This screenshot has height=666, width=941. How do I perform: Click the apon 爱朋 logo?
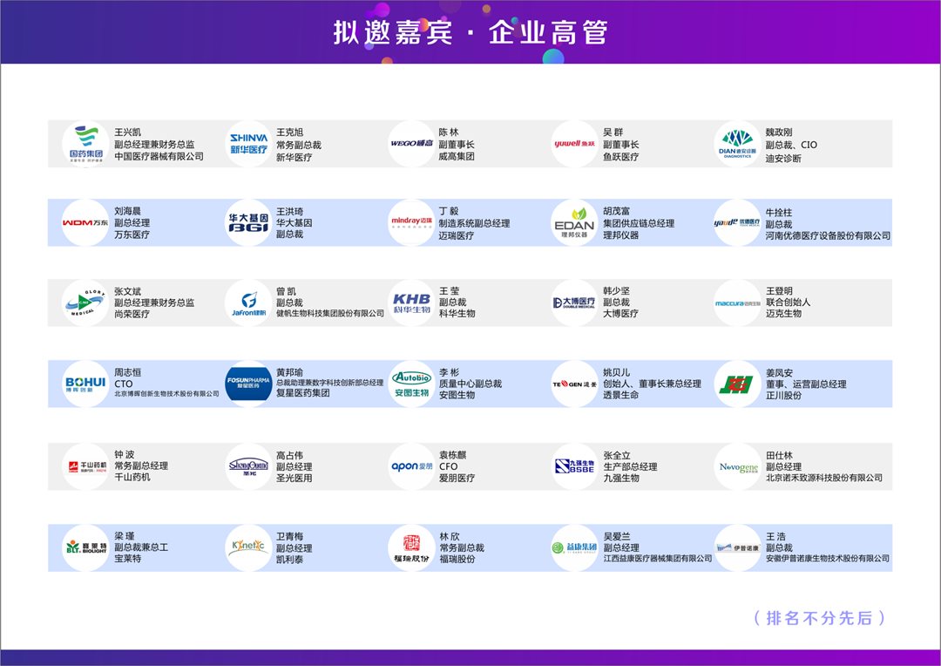411,466
